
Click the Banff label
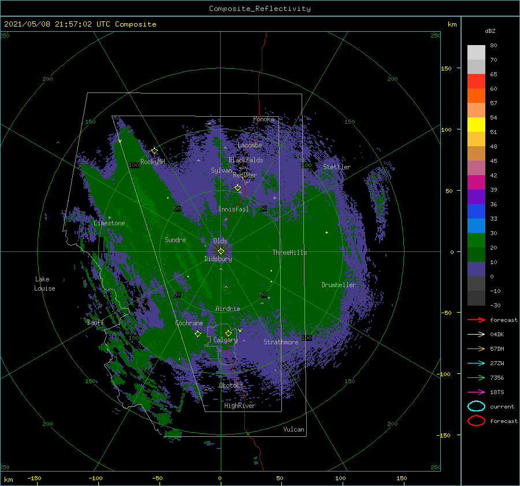point(96,322)
